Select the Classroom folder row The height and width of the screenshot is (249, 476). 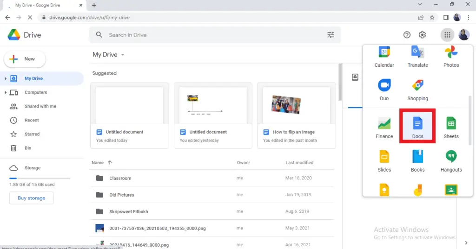click(212, 178)
